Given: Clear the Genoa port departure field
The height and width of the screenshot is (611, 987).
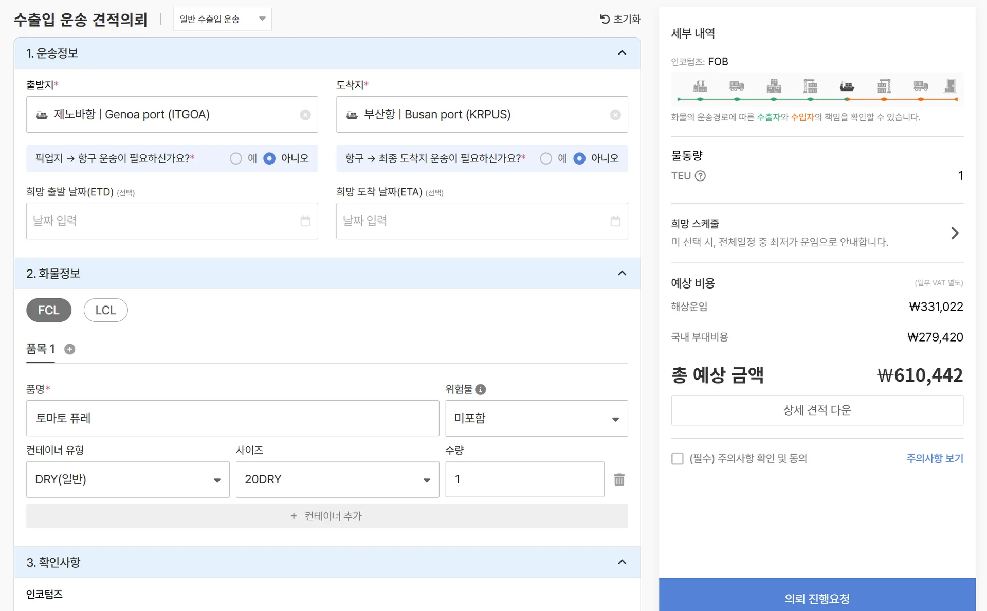Looking at the screenshot, I should (305, 115).
